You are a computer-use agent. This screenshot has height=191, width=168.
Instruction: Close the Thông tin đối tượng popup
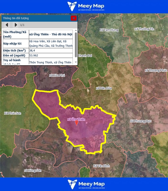click(x=74, y=18)
